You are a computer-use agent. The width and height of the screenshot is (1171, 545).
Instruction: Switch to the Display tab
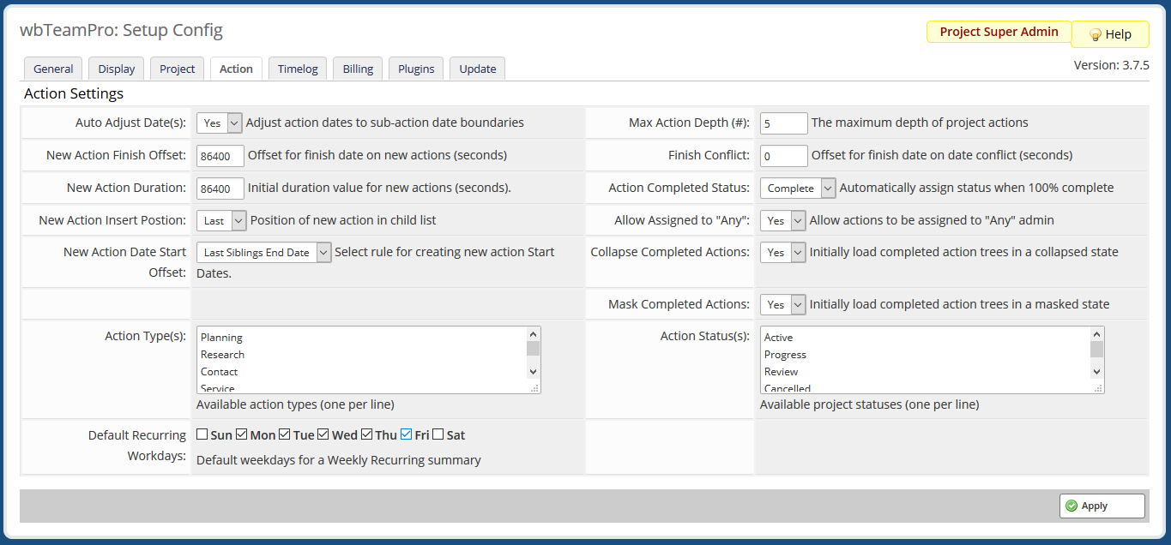[x=117, y=69]
